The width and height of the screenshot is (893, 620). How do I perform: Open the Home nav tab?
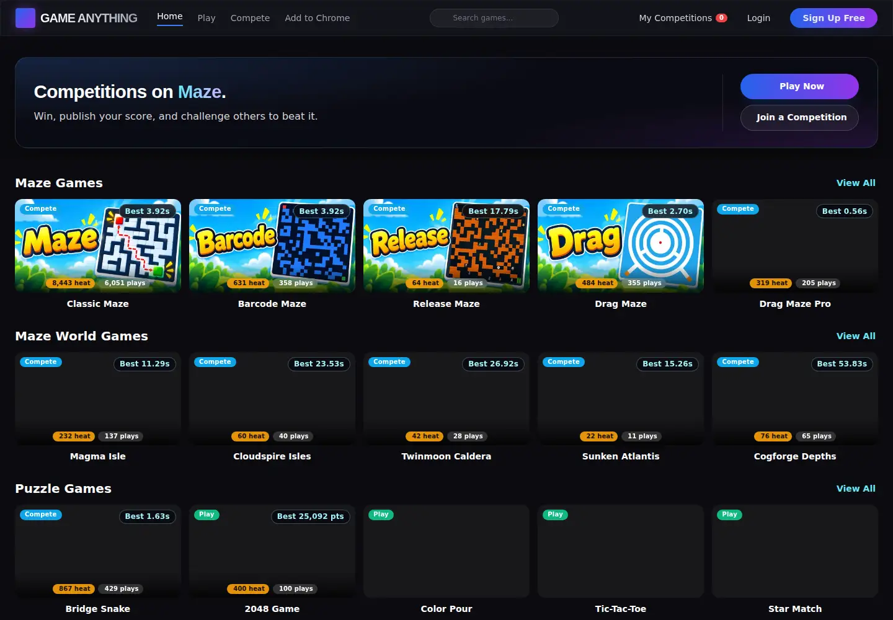point(170,17)
